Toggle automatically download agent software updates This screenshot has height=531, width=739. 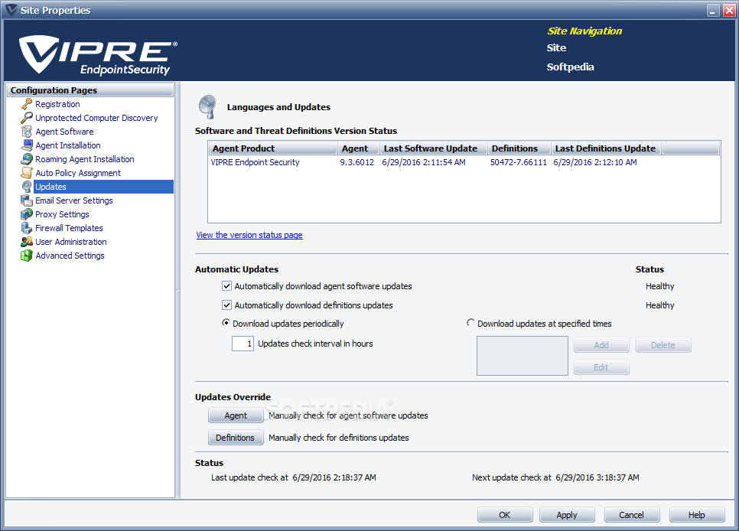226,286
